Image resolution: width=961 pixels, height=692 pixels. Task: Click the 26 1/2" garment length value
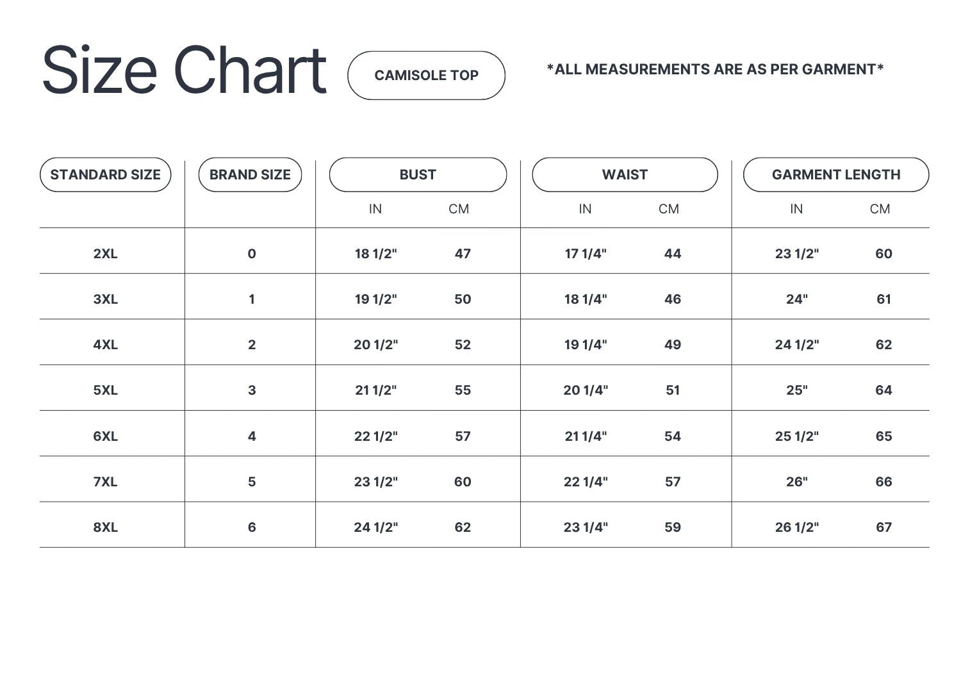797,527
